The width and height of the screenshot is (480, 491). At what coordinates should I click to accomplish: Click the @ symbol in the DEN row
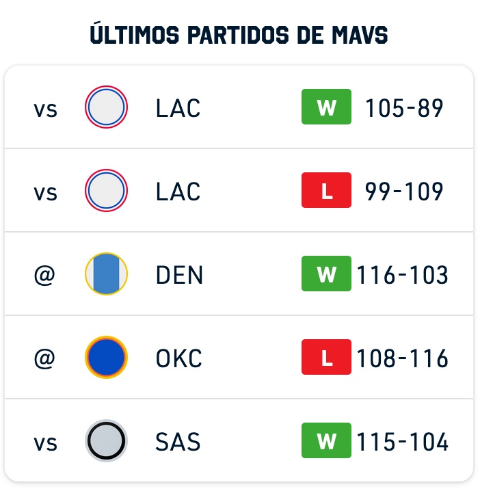44,276
